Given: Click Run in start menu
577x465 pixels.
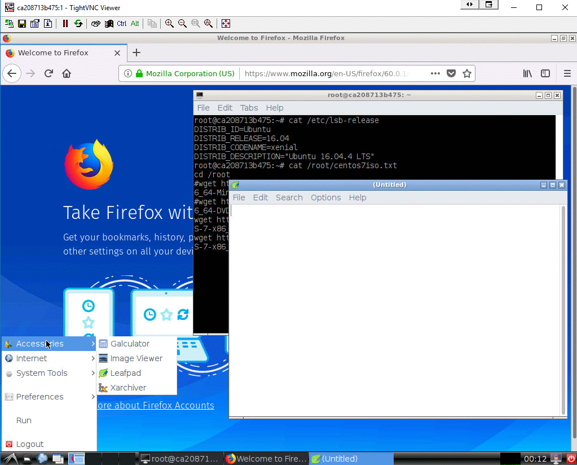Looking at the screenshot, I should (49, 420).
